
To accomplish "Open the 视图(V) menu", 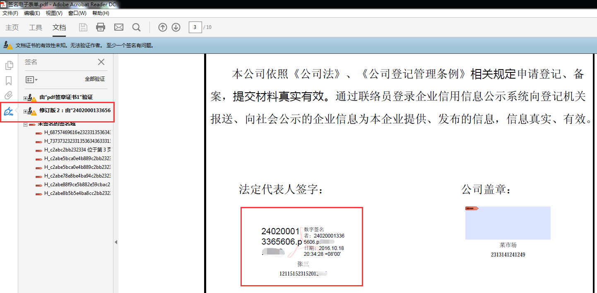I will click(54, 13).
